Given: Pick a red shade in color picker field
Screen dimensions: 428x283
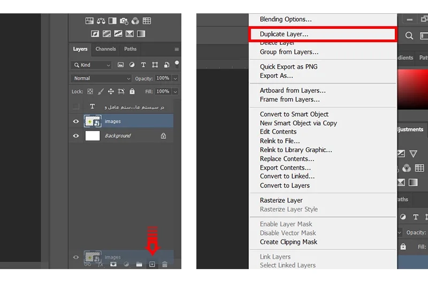Looking at the screenshot, I should click(x=412, y=89).
